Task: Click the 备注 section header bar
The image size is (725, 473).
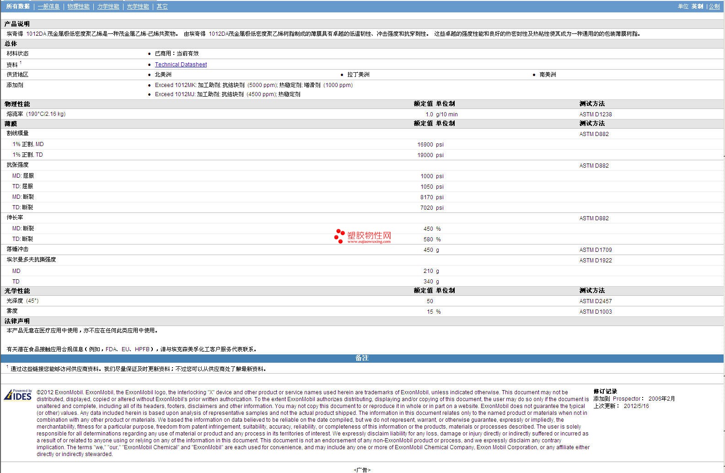Action: click(x=362, y=358)
